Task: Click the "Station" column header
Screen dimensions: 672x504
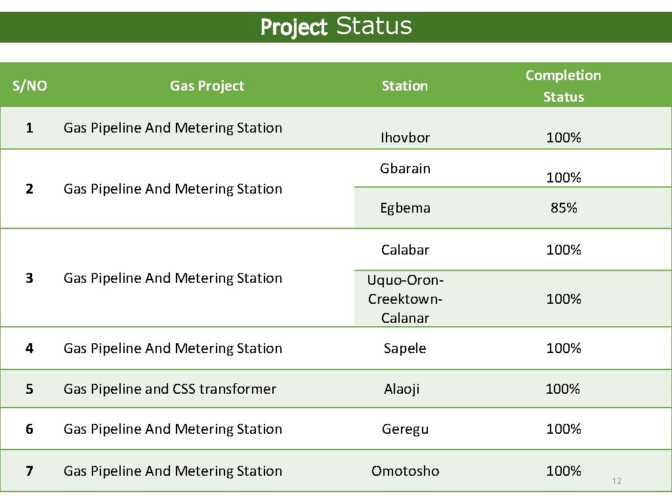Action: click(x=405, y=86)
